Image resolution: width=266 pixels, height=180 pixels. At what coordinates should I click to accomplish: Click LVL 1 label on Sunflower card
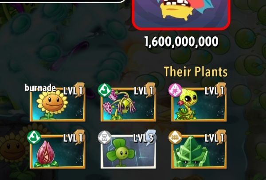click(x=73, y=91)
